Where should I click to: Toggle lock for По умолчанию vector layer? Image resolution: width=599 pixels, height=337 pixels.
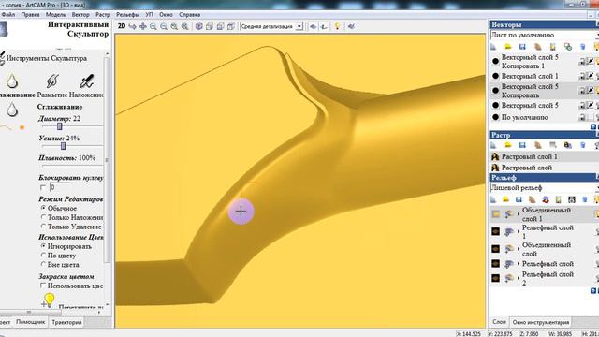click(582, 117)
